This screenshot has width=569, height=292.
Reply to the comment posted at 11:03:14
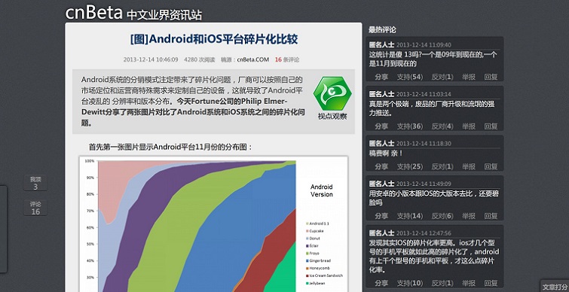[x=491, y=126]
